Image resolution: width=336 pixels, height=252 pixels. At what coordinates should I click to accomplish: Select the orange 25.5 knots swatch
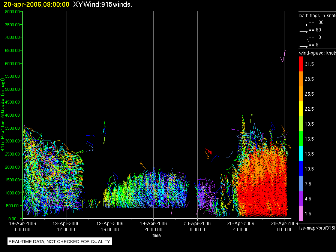tap(301, 94)
